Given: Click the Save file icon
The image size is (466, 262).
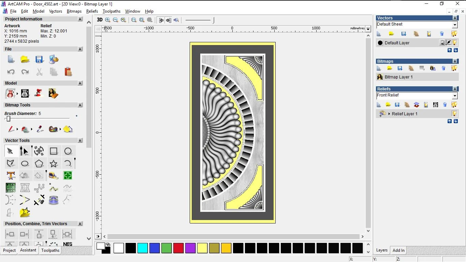Looking at the screenshot, I should [x=39, y=59].
